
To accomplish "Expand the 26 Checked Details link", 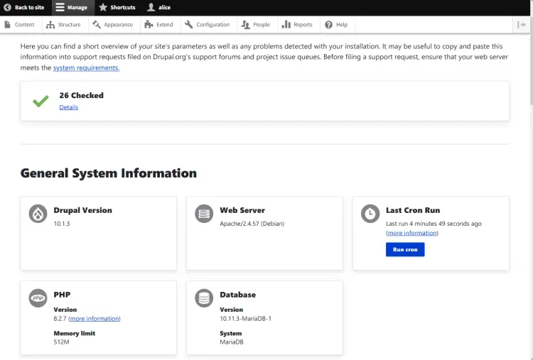I will click(x=68, y=107).
